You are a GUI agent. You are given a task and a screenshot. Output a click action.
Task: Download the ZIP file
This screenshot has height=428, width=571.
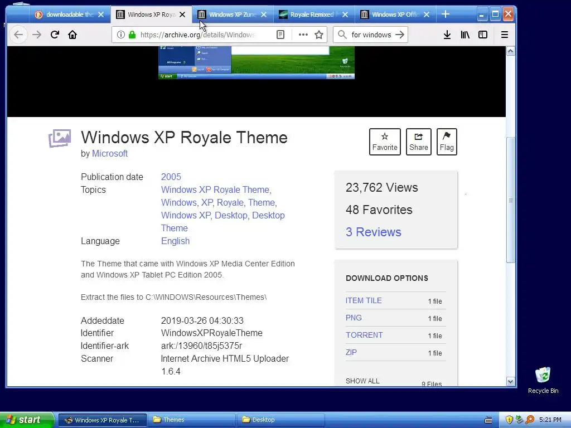pyautogui.click(x=351, y=352)
